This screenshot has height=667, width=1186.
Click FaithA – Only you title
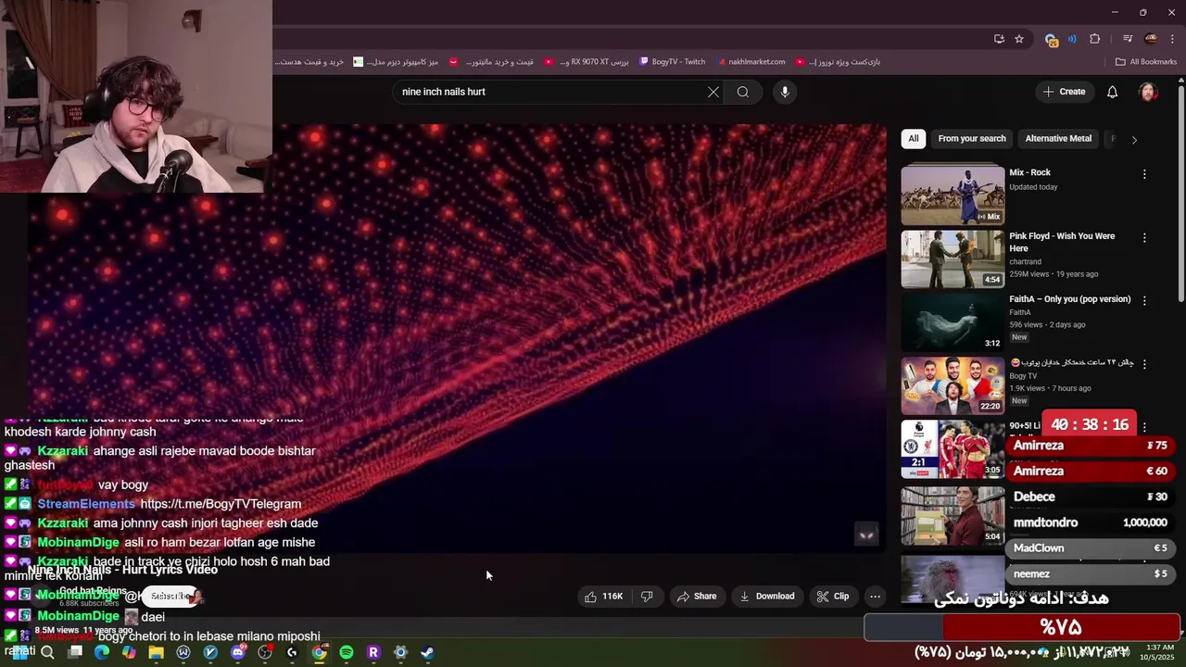coord(1070,299)
